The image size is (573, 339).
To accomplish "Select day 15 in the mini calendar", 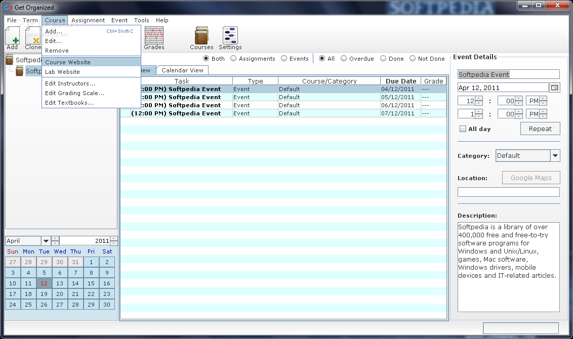I will 91,283.
